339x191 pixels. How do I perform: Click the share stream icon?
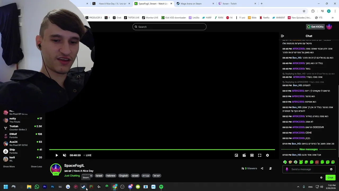tap(262, 168)
